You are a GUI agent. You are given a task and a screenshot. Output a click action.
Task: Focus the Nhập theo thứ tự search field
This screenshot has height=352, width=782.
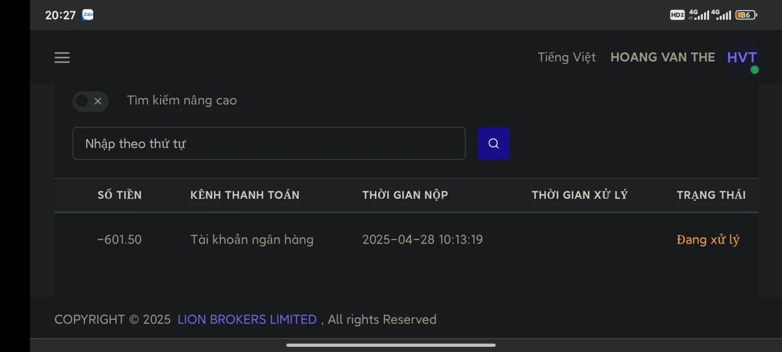pos(268,144)
